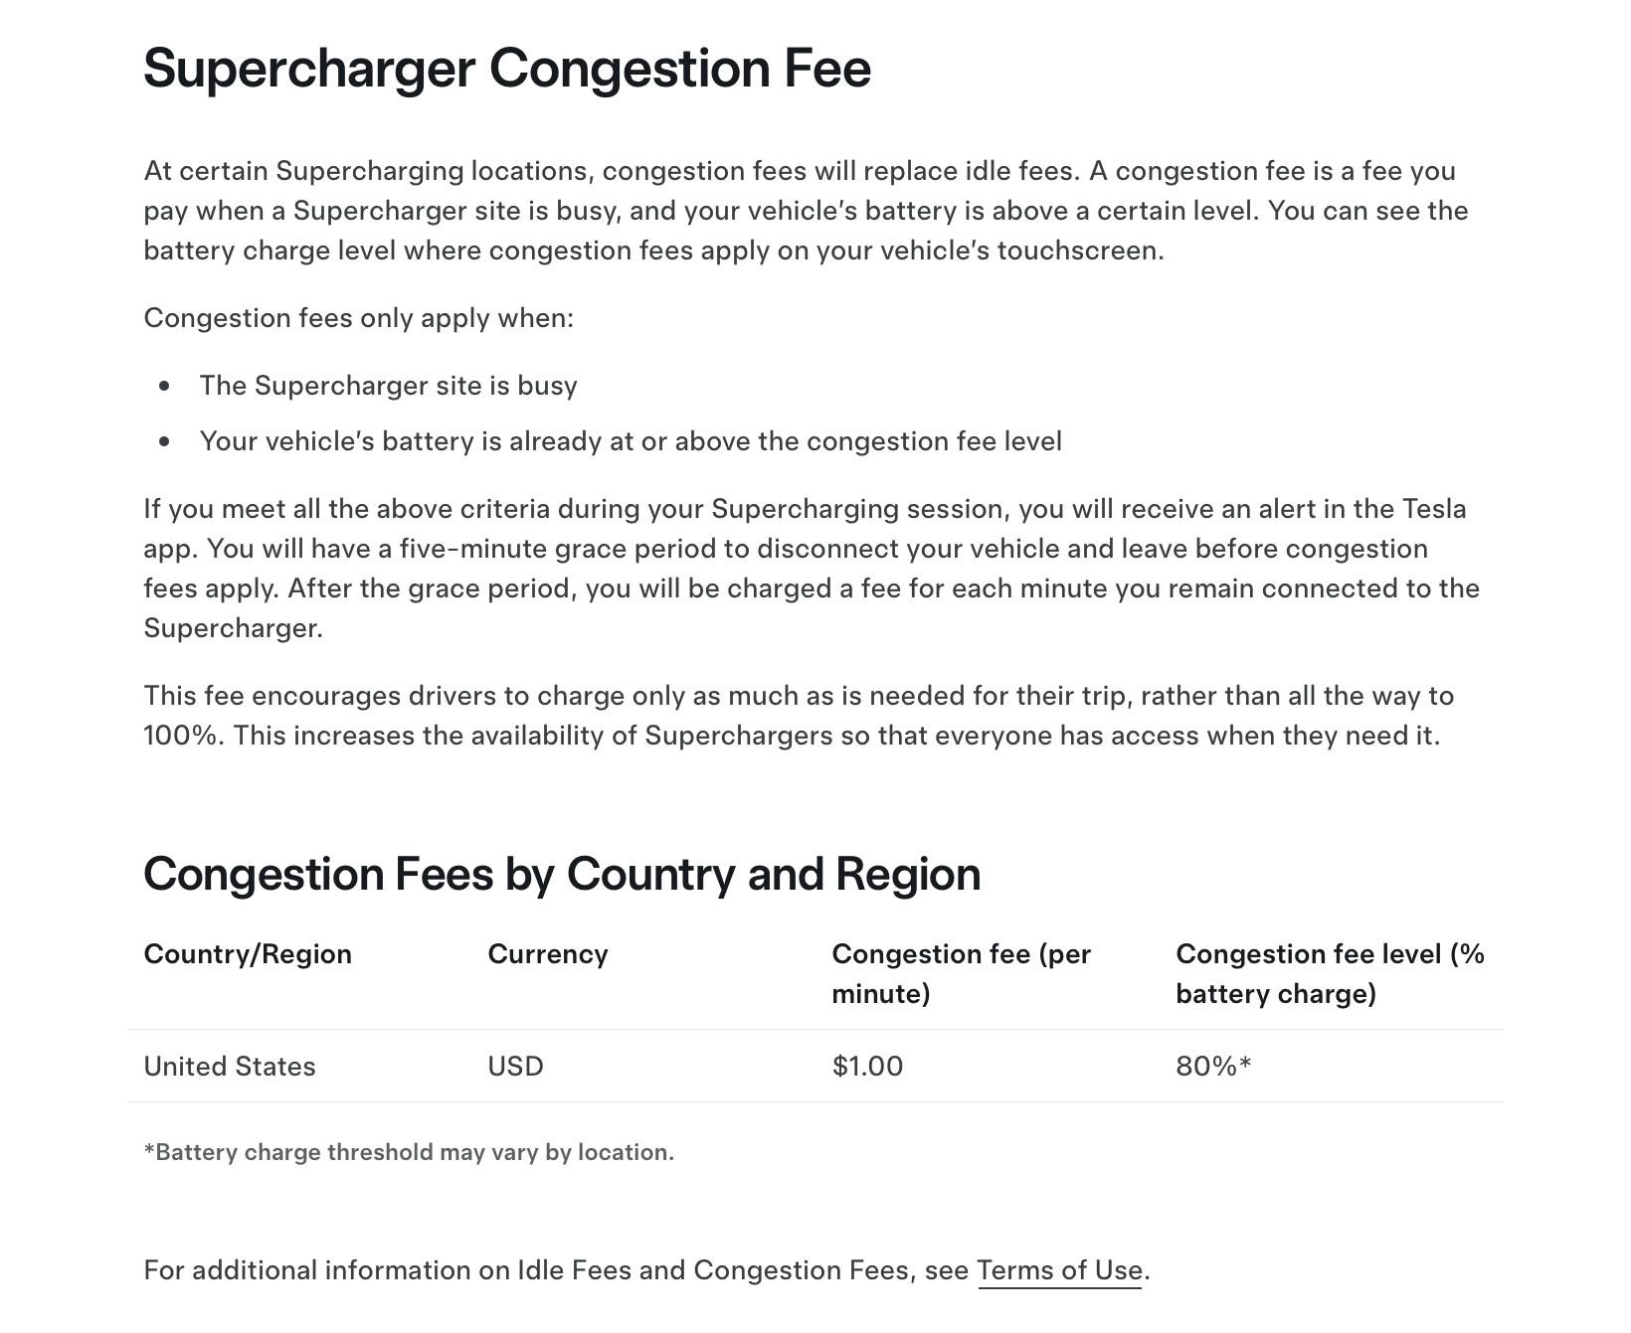Click the 80%* battery level cell

(x=1213, y=1067)
